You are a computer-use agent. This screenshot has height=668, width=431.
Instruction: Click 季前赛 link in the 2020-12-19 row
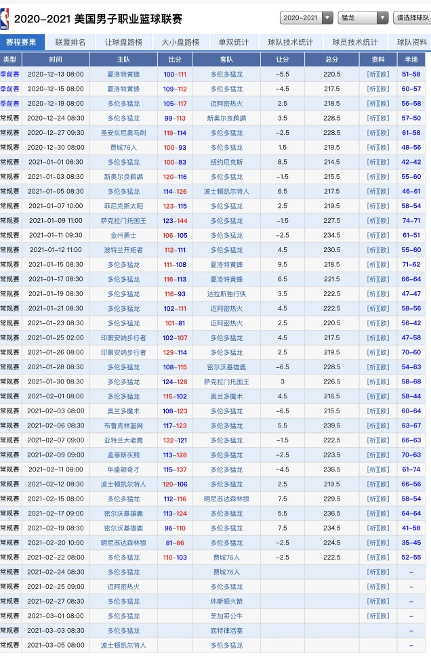9,104
